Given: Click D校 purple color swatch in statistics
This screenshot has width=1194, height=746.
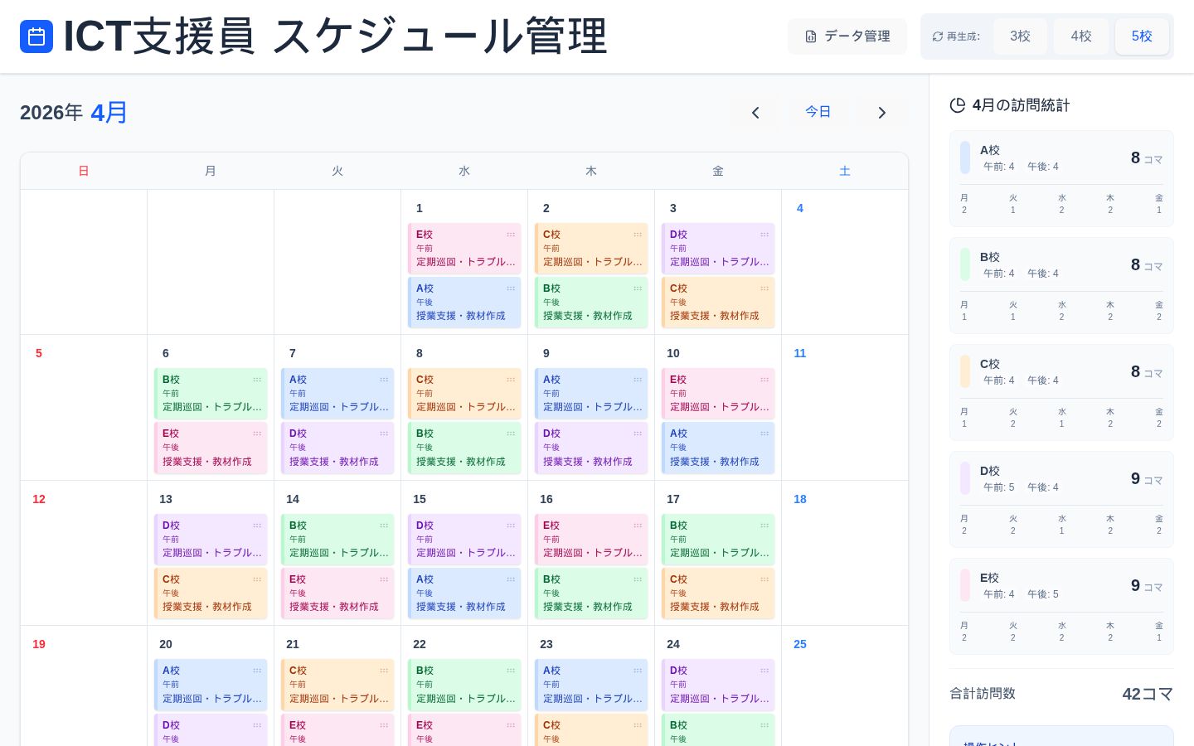Looking at the screenshot, I should point(965,478).
